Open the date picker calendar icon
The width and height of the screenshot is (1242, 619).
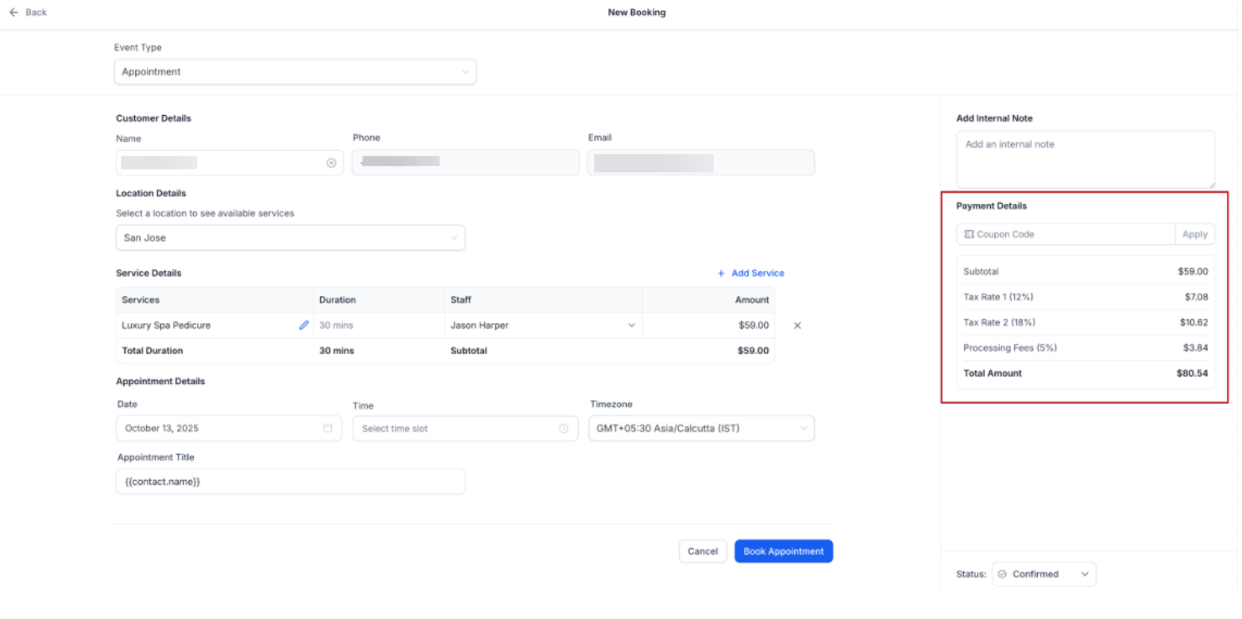(328, 429)
